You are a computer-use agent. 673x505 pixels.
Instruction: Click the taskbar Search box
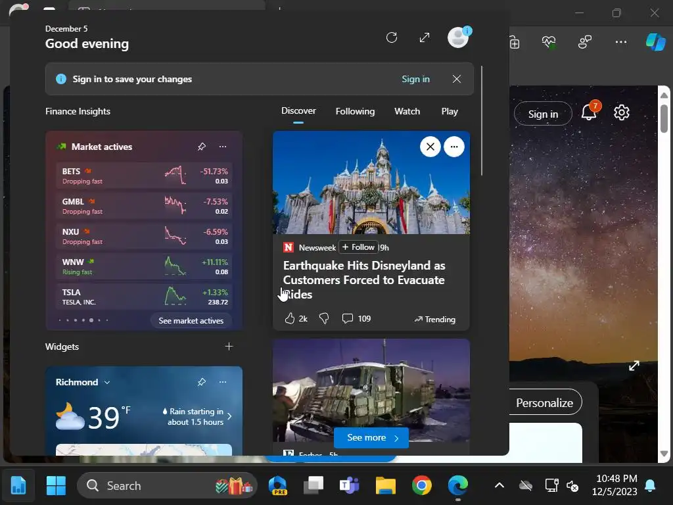pyautogui.click(x=167, y=486)
